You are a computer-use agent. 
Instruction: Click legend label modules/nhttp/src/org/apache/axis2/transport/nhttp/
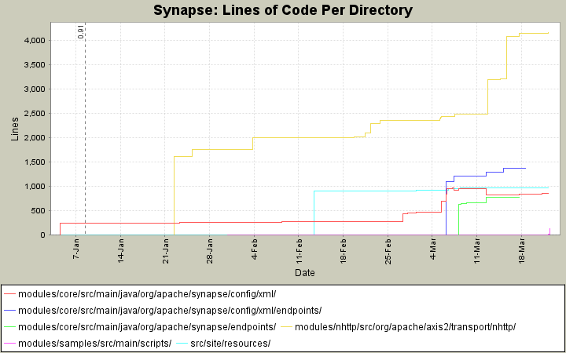coord(406,326)
